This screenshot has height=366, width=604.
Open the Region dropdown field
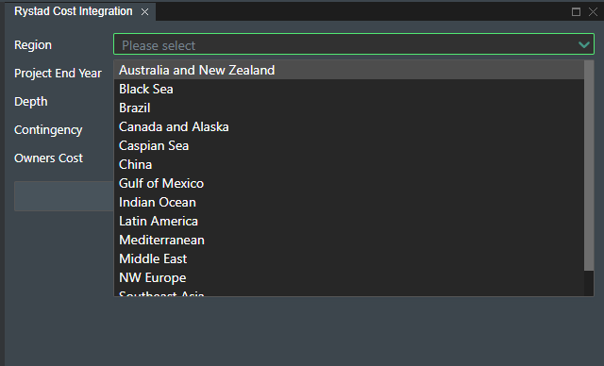[x=354, y=44]
